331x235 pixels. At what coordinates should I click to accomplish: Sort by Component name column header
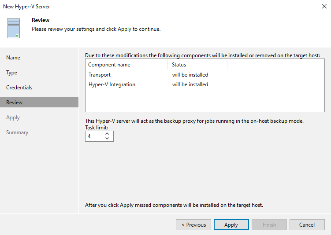pos(109,65)
